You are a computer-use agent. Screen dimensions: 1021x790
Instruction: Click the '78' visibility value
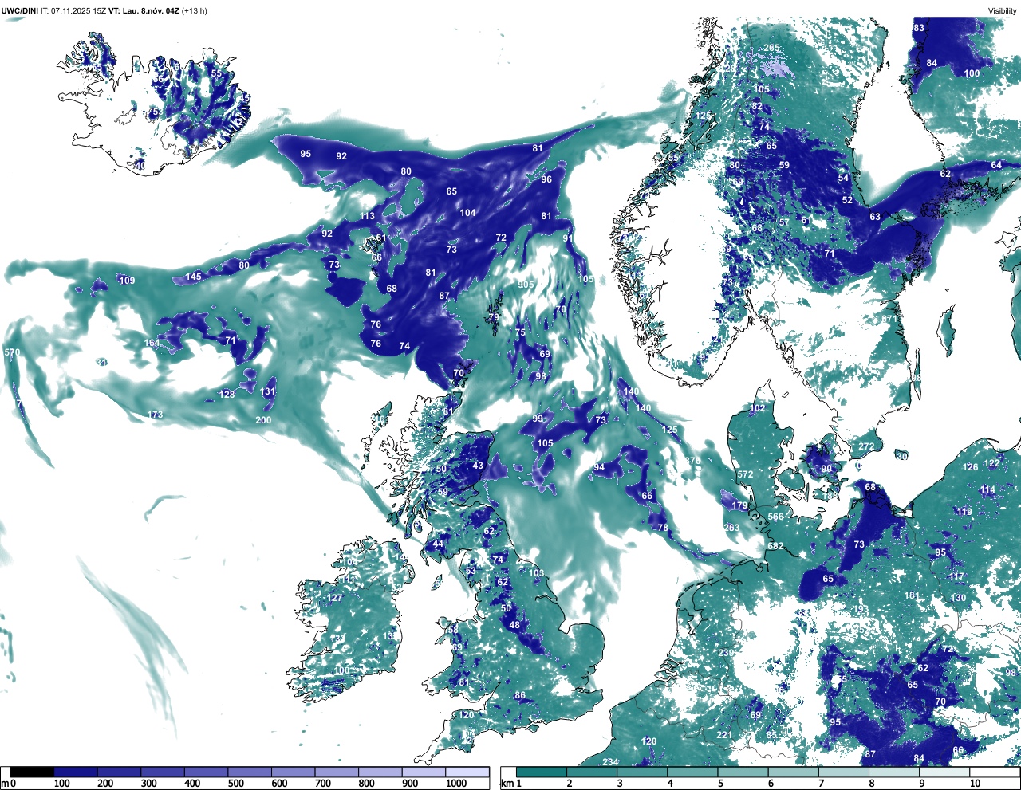[x=663, y=528]
